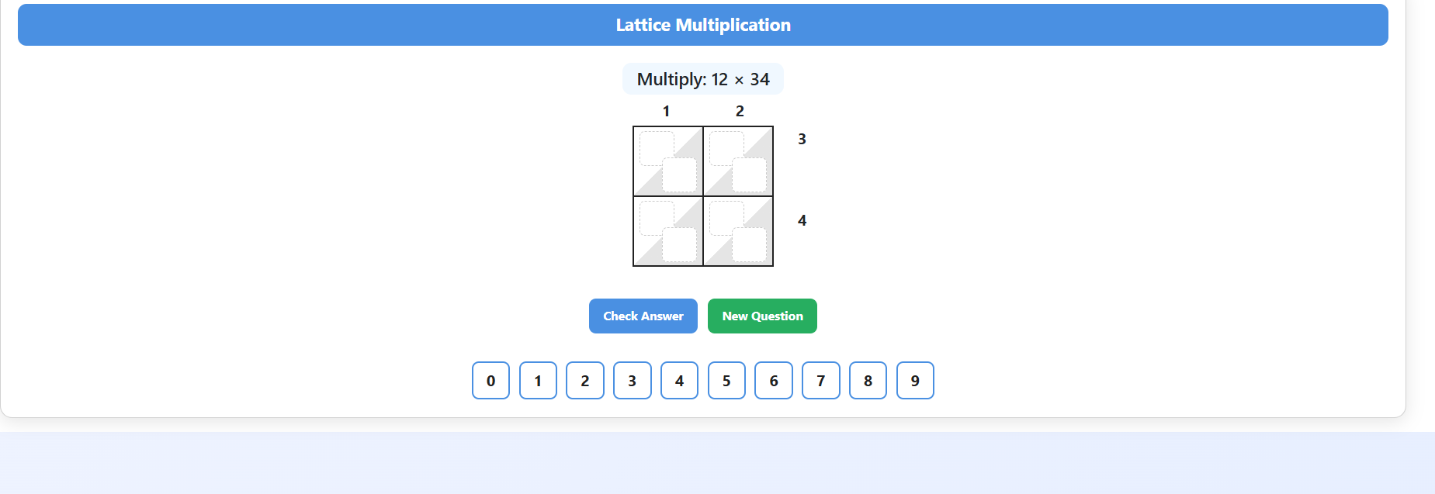Select digit 3 from number row
The height and width of the screenshot is (494, 1435).
point(632,381)
